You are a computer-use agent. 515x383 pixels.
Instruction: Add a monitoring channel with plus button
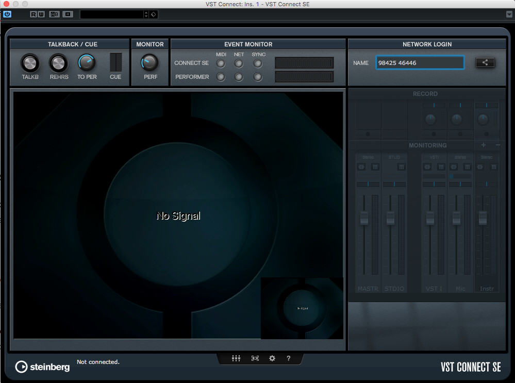click(x=484, y=145)
